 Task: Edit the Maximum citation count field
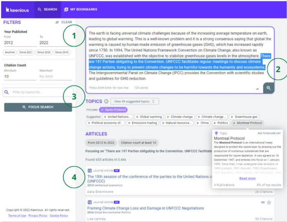[x=56, y=77]
